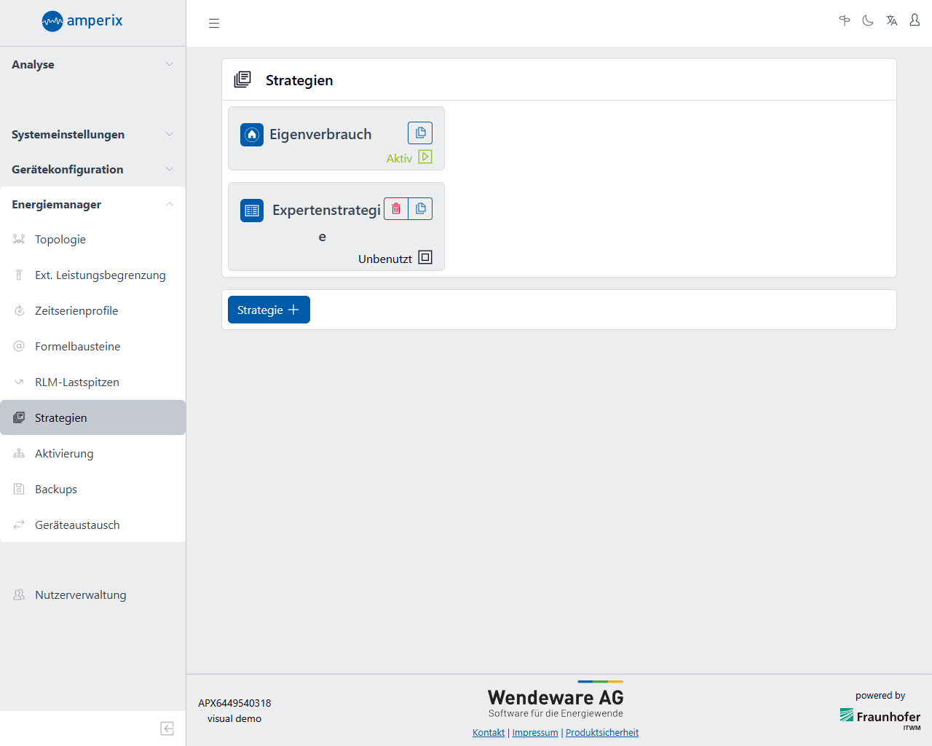Open the language selection icon
Screen dimensions: 932x746
pyautogui.click(x=891, y=20)
